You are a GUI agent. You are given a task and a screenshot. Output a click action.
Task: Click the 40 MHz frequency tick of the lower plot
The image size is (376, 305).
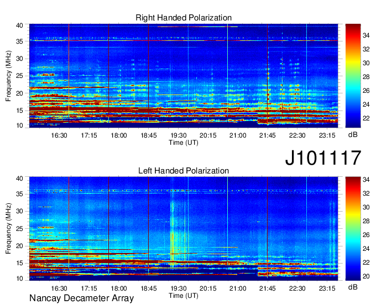click(19, 178)
